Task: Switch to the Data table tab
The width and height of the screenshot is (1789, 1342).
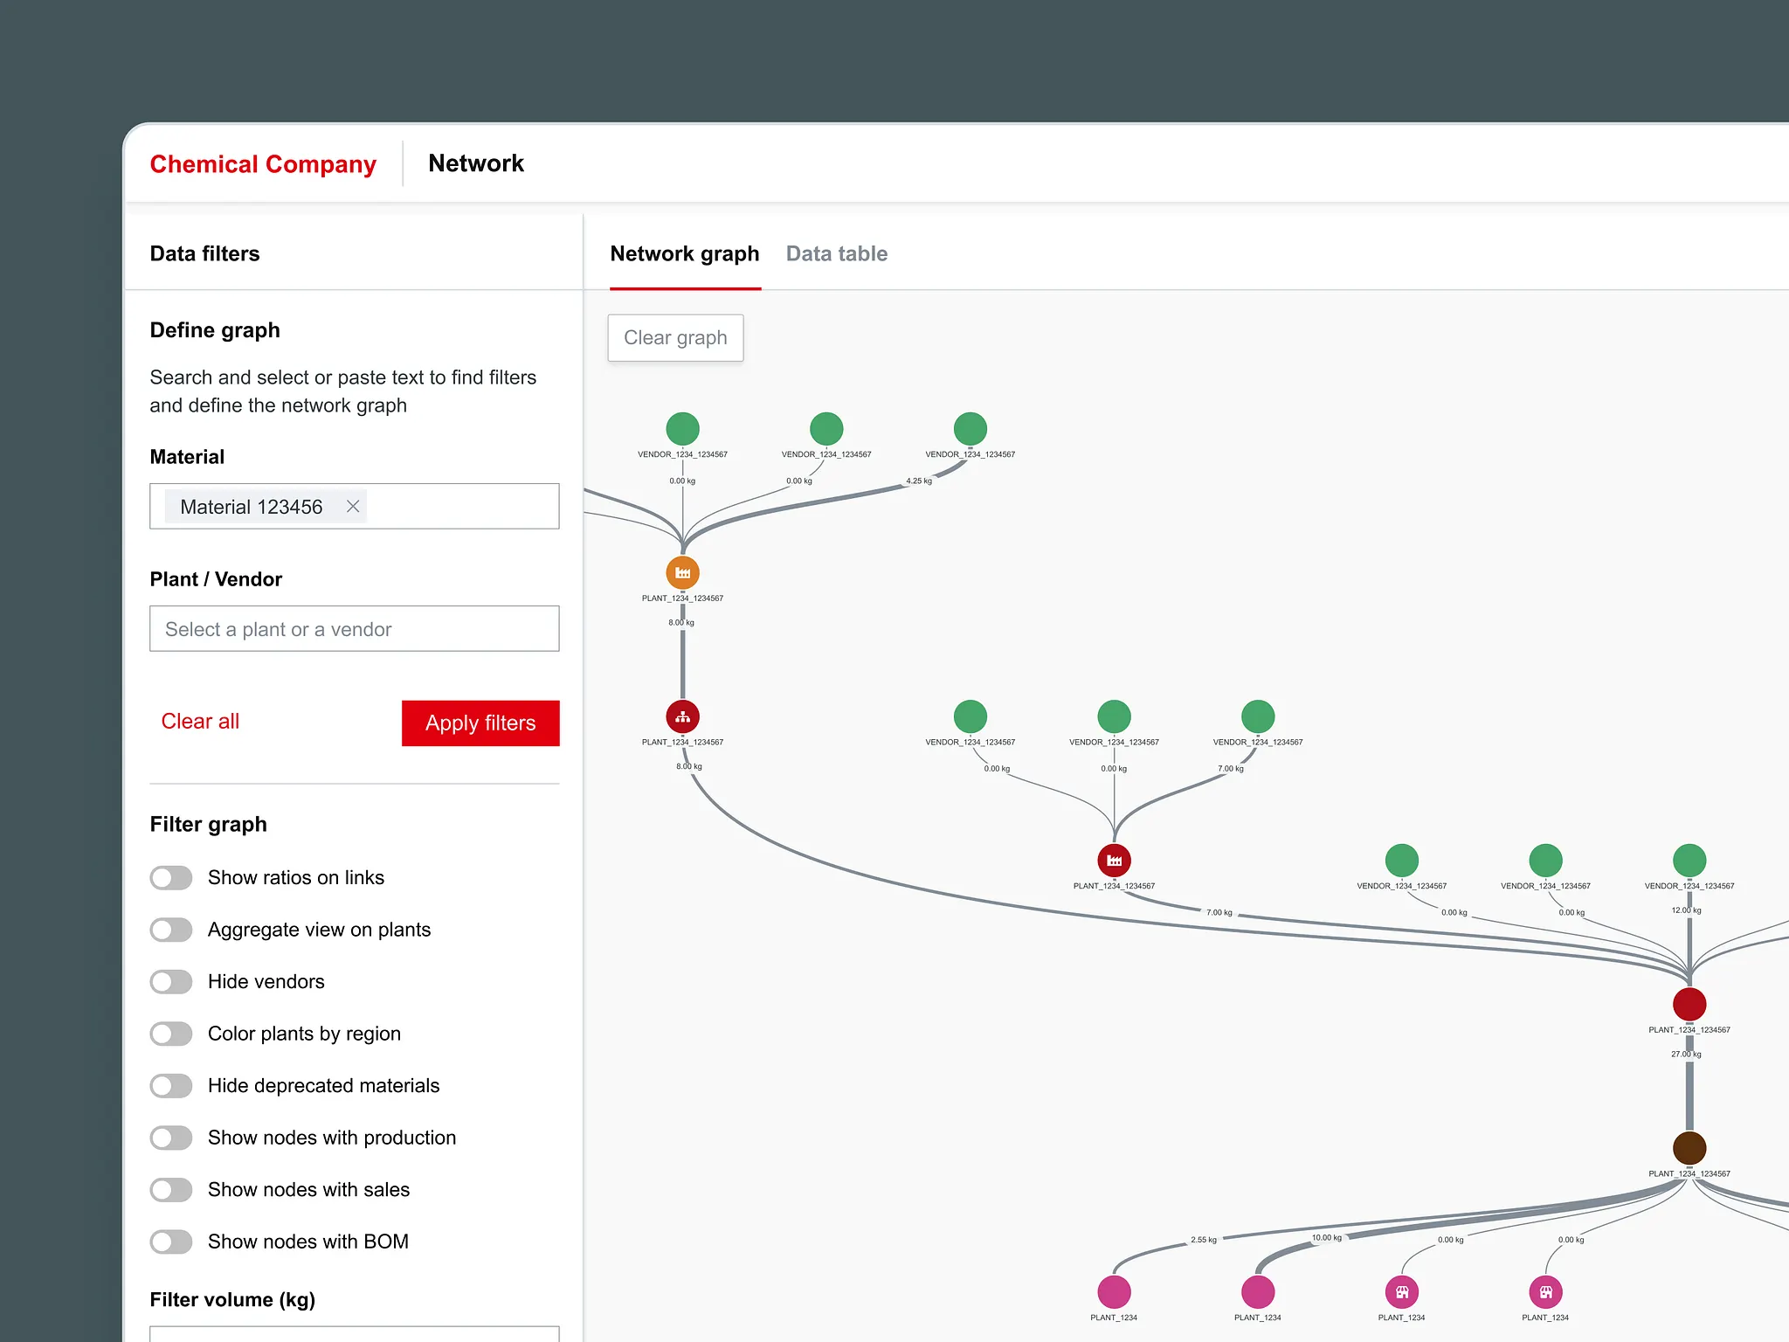Action: tap(836, 254)
